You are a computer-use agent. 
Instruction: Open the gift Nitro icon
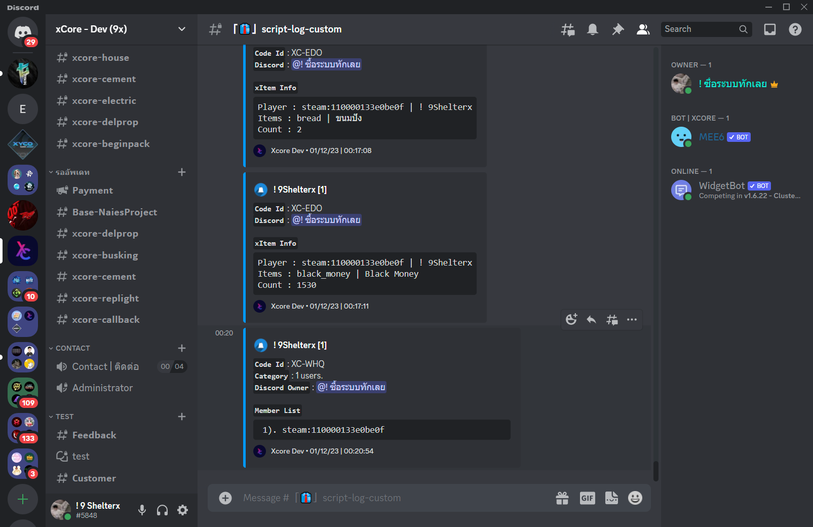[562, 498]
